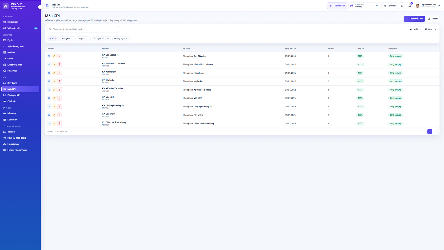Open the Khoảng ngày filter dropdown
This screenshot has height=250, width=444.
point(121,39)
